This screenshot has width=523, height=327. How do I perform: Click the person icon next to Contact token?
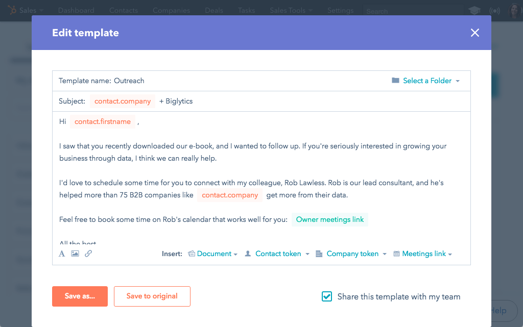(x=247, y=254)
